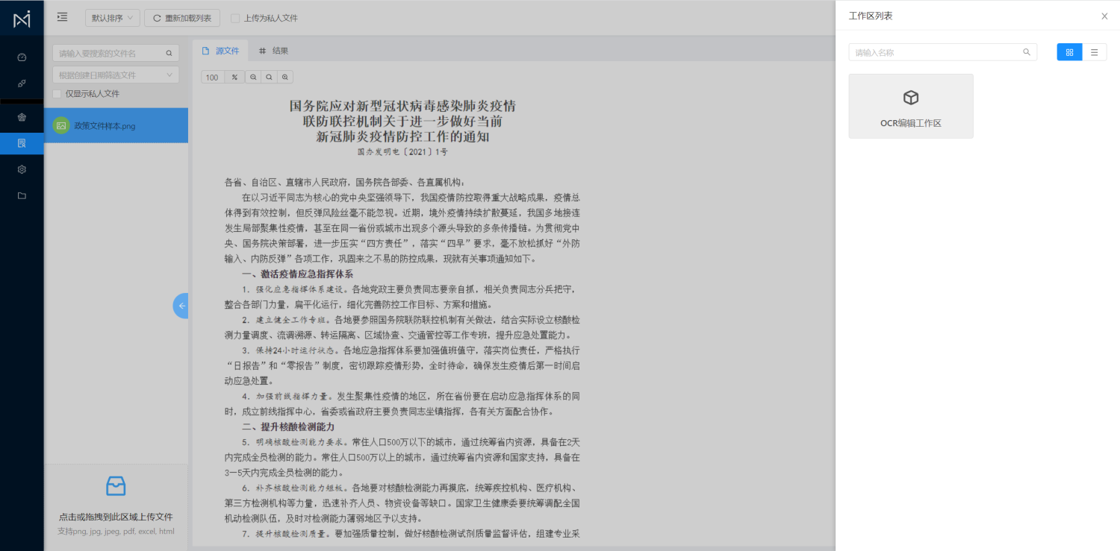This screenshot has height=551, width=1120.
Task: Click the app logo in sidebar
Action: pyautogui.click(x=22, y=19)
